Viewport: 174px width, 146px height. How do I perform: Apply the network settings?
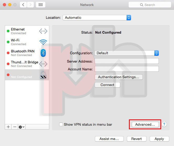pyautogui.click(x=159, y=139)
